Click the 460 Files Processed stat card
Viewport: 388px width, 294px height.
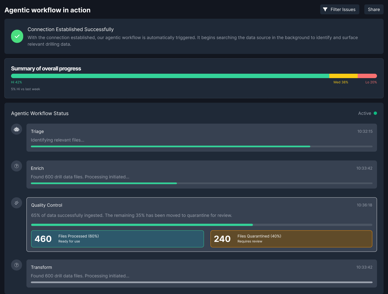(x=117, y=239)
